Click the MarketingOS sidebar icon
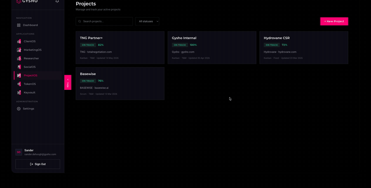This screenshot has width=371, height=188. 19,50
